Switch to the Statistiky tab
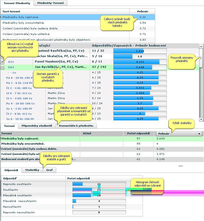The image size is (204, 221). [x=32, y=170]
